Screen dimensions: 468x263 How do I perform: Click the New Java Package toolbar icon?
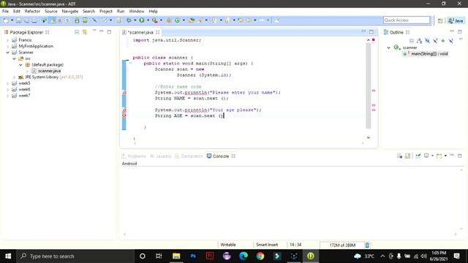169,20
